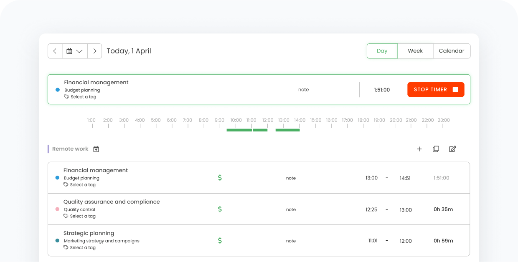The height and width of the screenshot is (262, 518).
Task: Click calendar icon beside Remote work
Action: point(96,149)
